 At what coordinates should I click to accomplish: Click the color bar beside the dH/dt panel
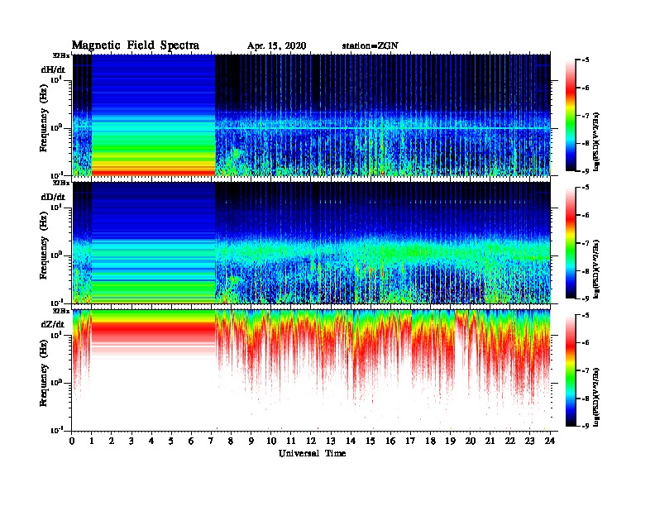(x=571, y=115)
